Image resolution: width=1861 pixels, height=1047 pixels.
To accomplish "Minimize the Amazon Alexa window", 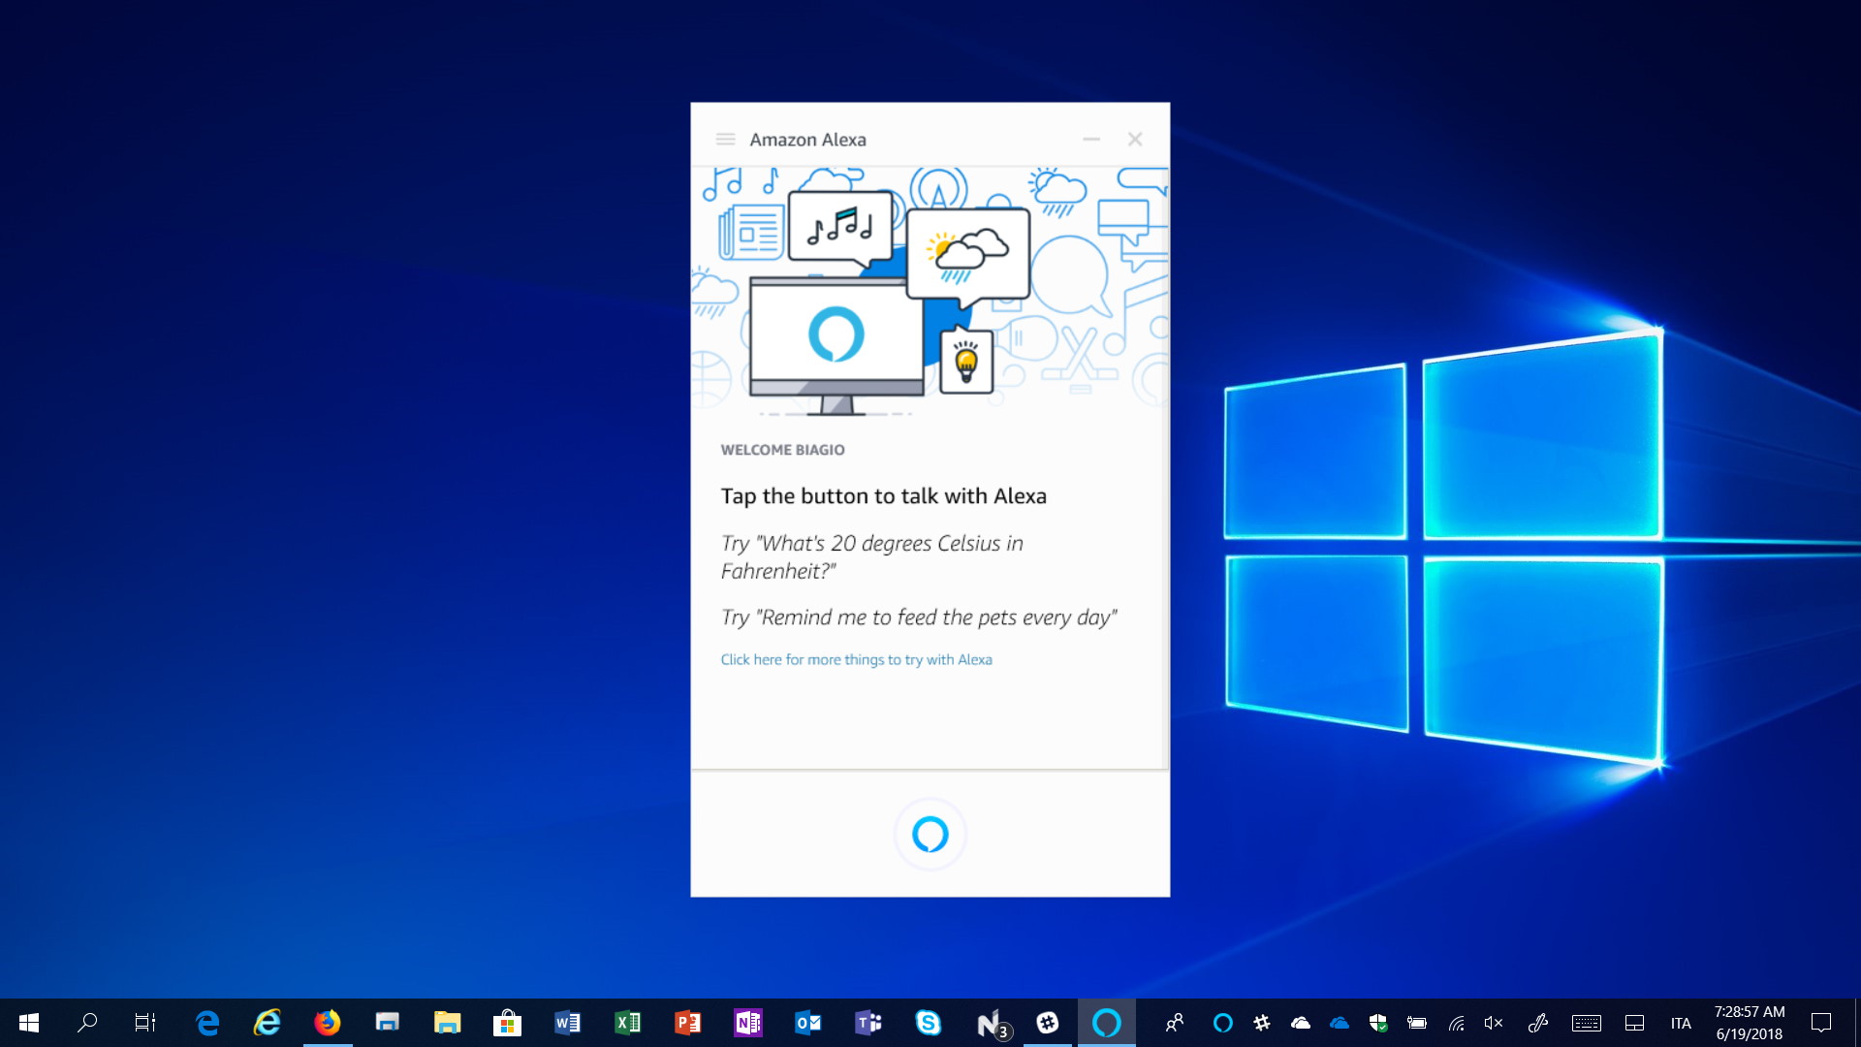I will pos(1091,140).
